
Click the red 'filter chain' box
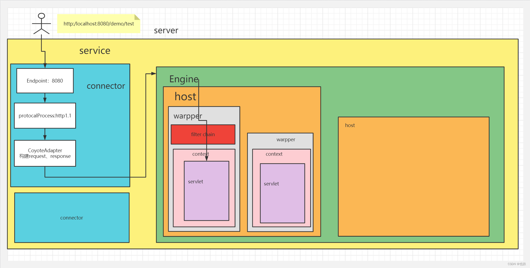[203, 134]
